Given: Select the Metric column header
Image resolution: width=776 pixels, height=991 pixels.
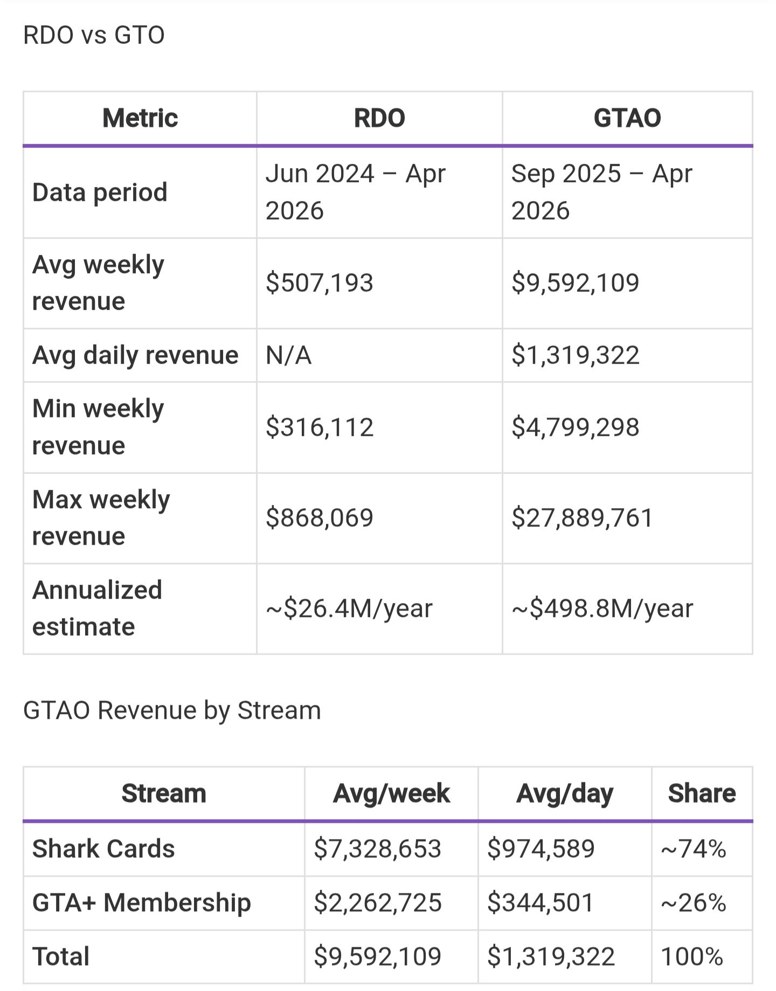Looking at the screenshot, I should tap(140, 118).
